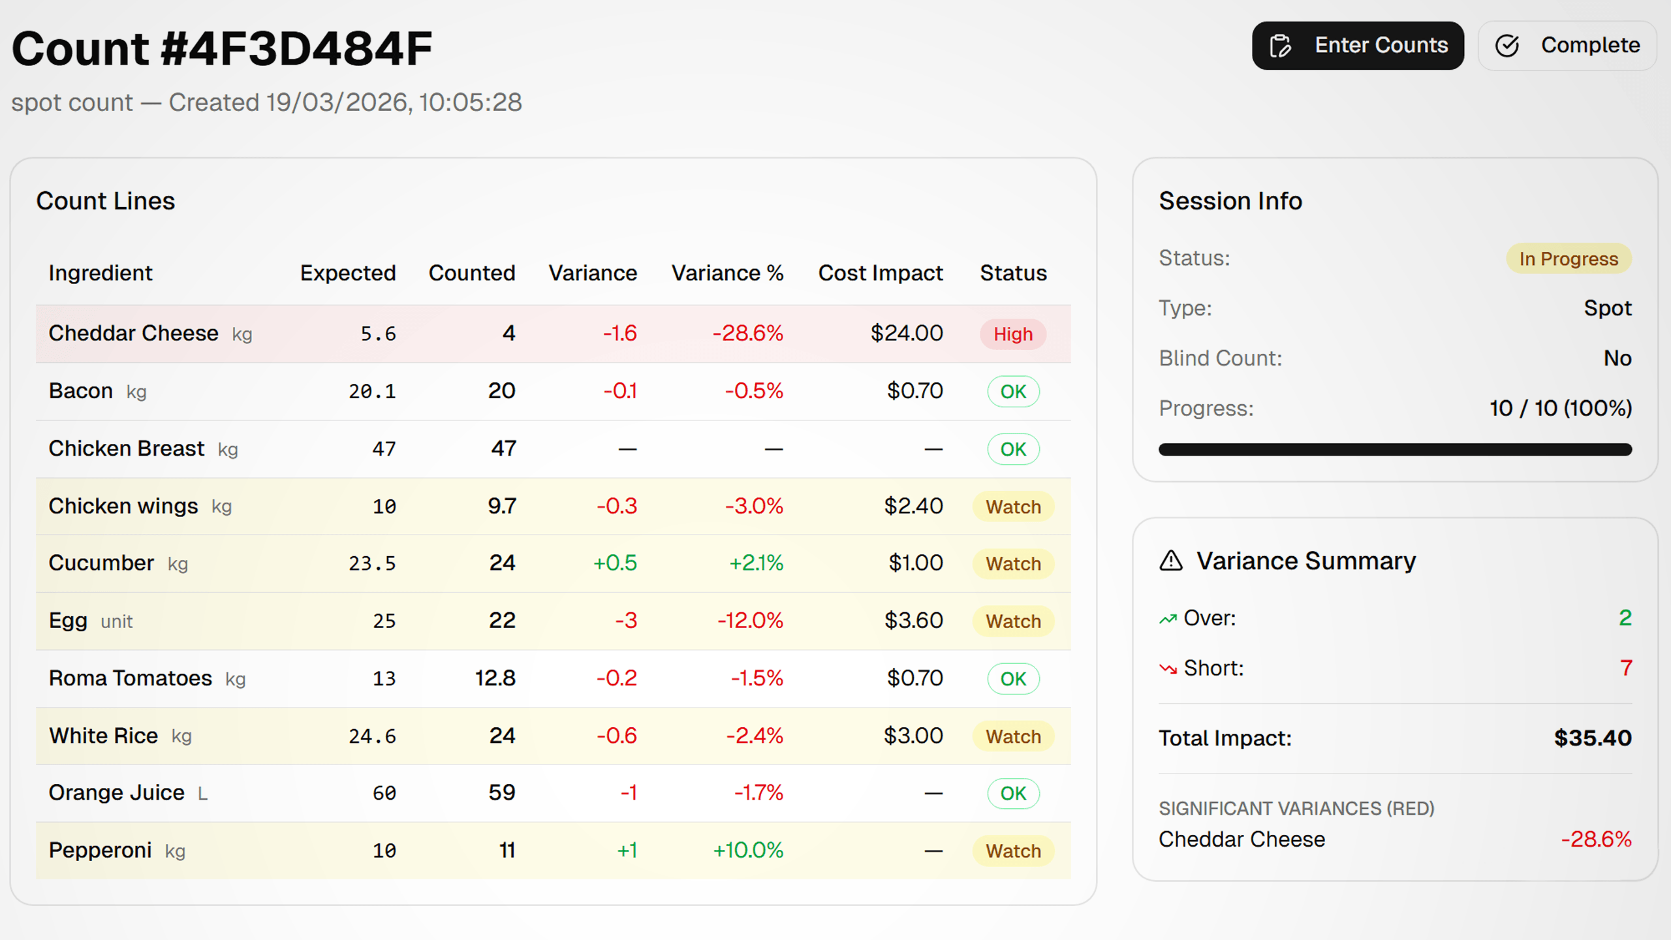Toggle the OK status on Orange Juice
Viewport: 1671px width, 940px height.
(1012, 793)
